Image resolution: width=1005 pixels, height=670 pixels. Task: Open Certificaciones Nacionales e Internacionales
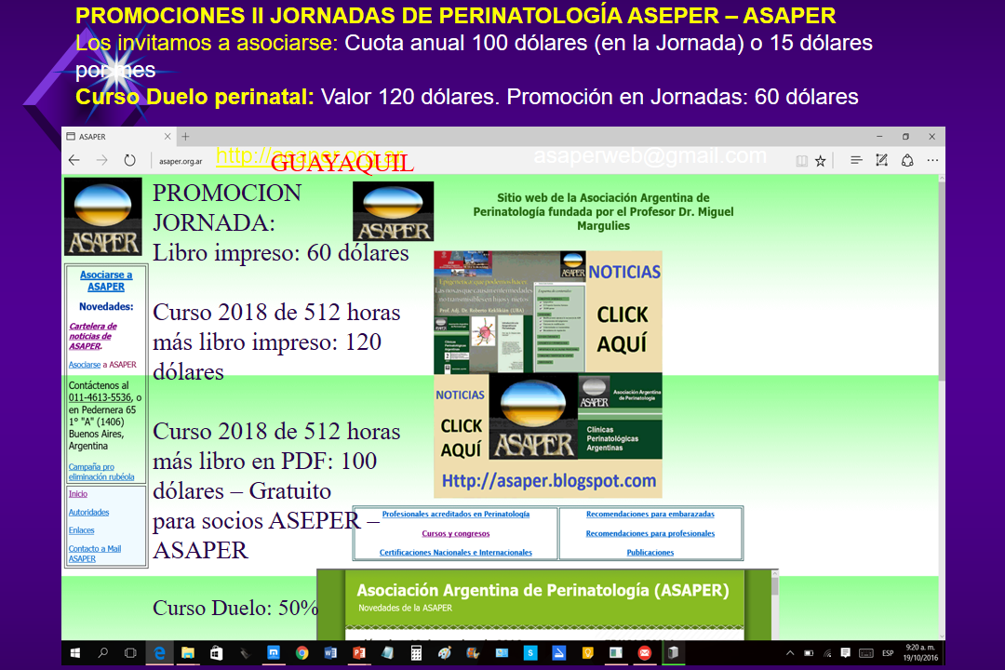click(x=456, y=553)
